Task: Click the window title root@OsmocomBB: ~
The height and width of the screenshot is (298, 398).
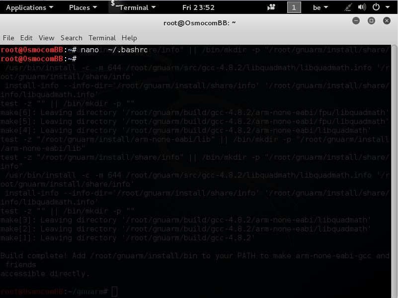Action: 200,23
